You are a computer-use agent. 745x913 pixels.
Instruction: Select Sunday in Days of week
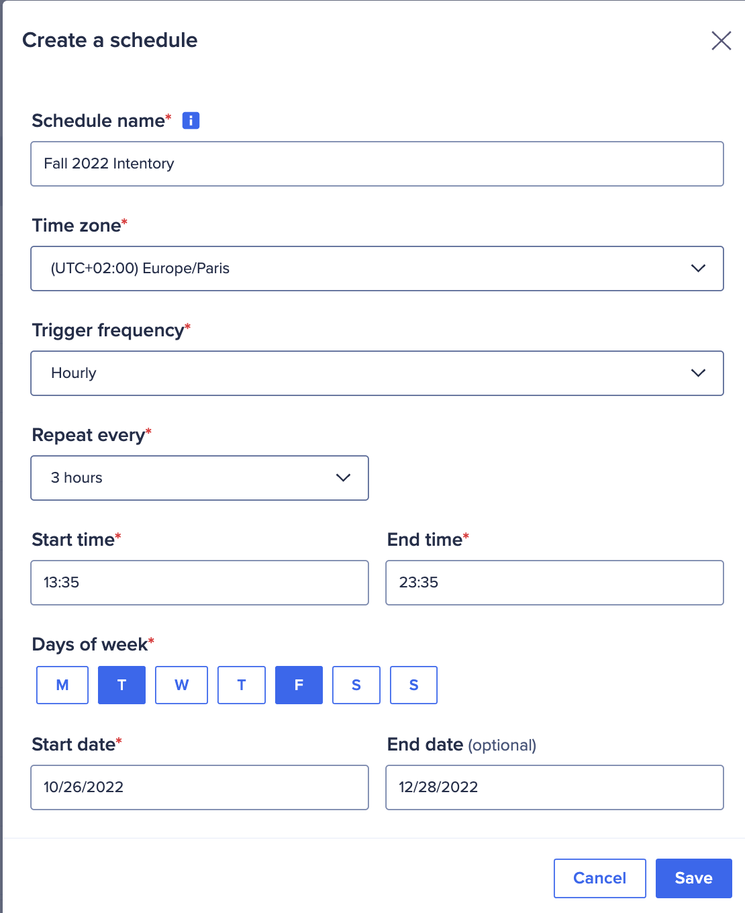point(413,685)
